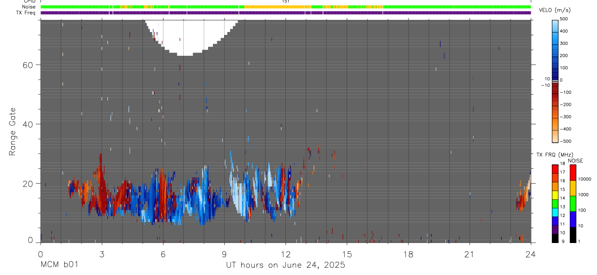
Task: Click x-axis tick label '3'
Action: coord(102,254)
